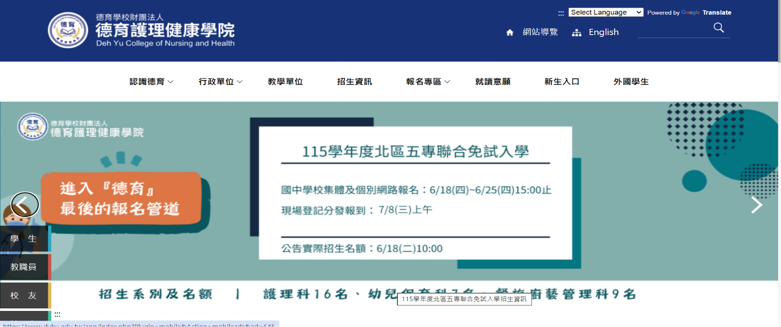The height and width of the screenshot is (327, 781).
Task: Show next banner slide arrow
Action: (757, 205)
